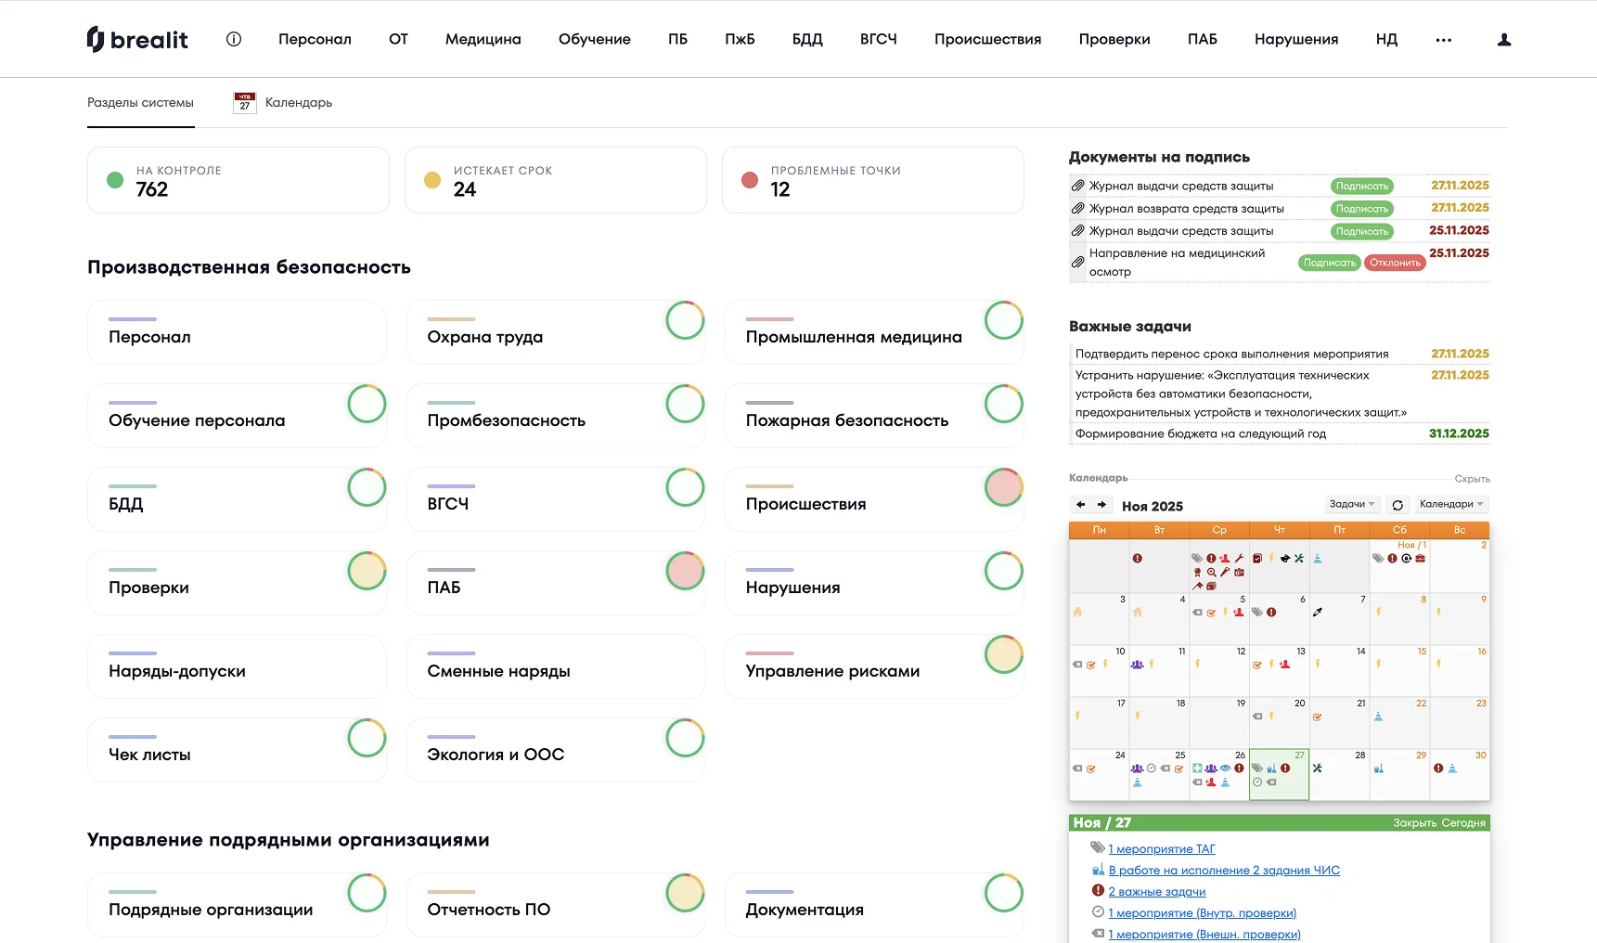Open the three-dots more menu in navbar
Viewport: 1597px width, 943px height.
pyautogui.click(x=1443, y=40)
